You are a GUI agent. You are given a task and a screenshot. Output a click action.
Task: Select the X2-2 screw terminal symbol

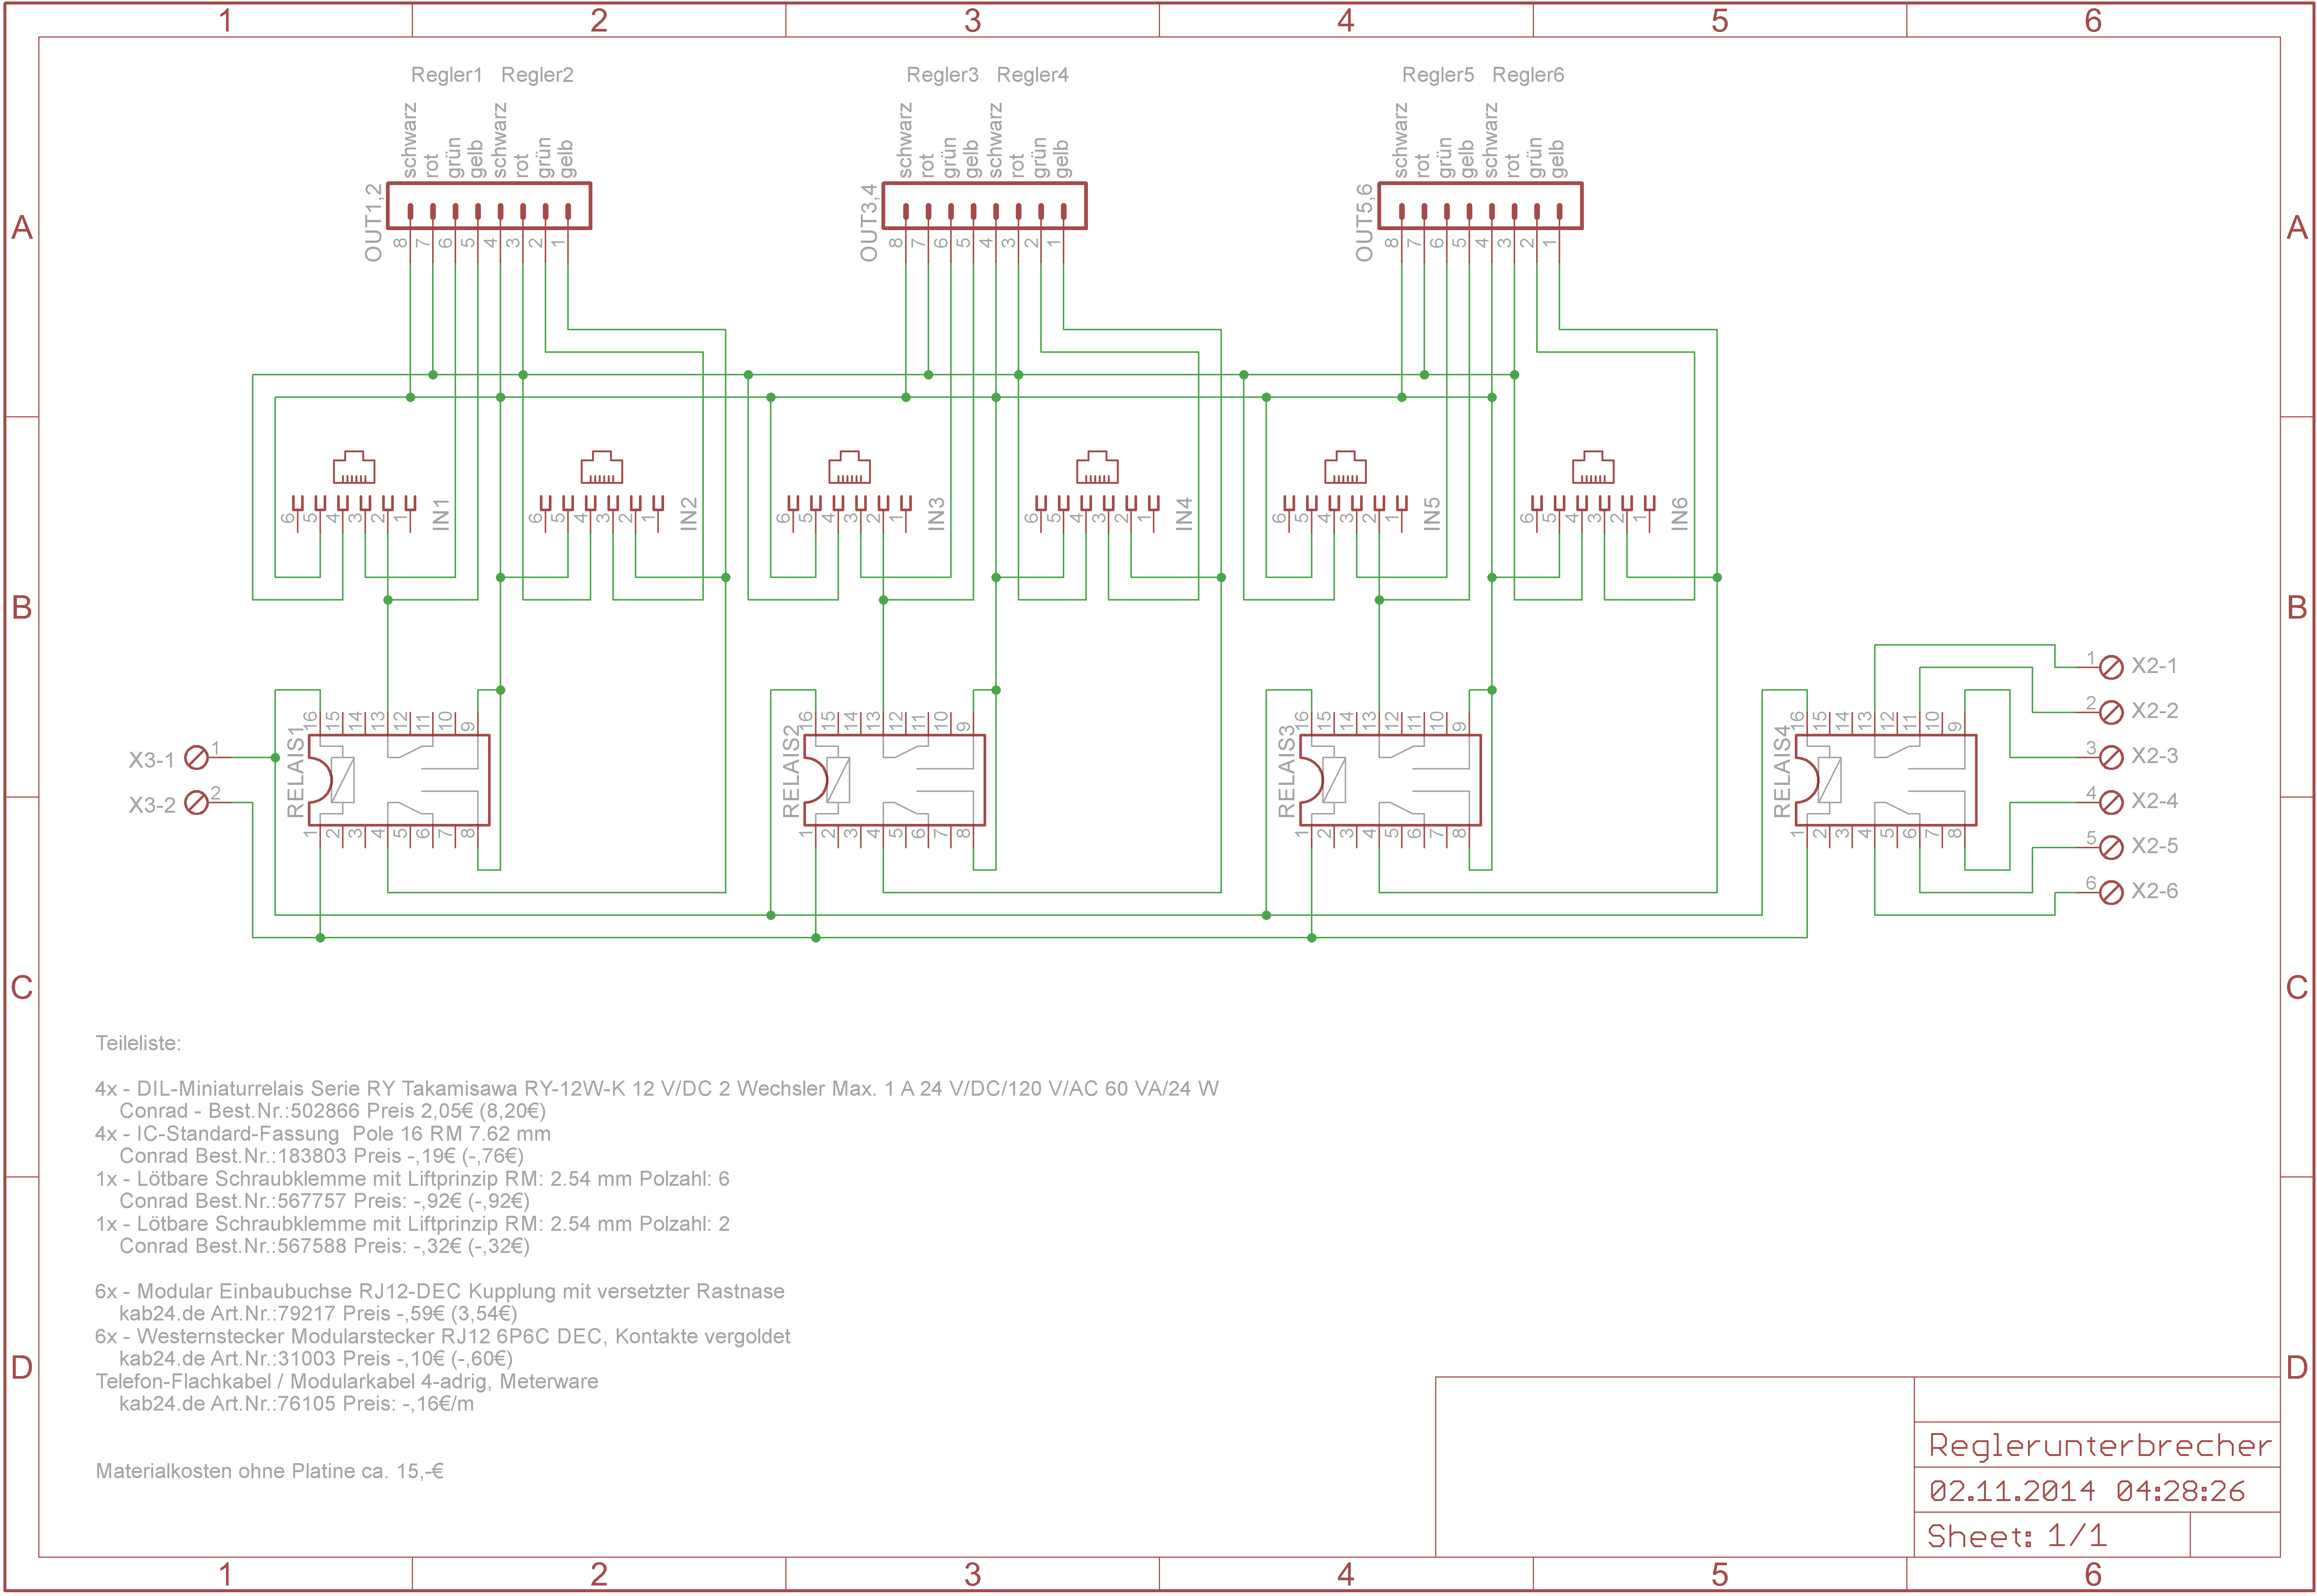tap(2111, 712)
